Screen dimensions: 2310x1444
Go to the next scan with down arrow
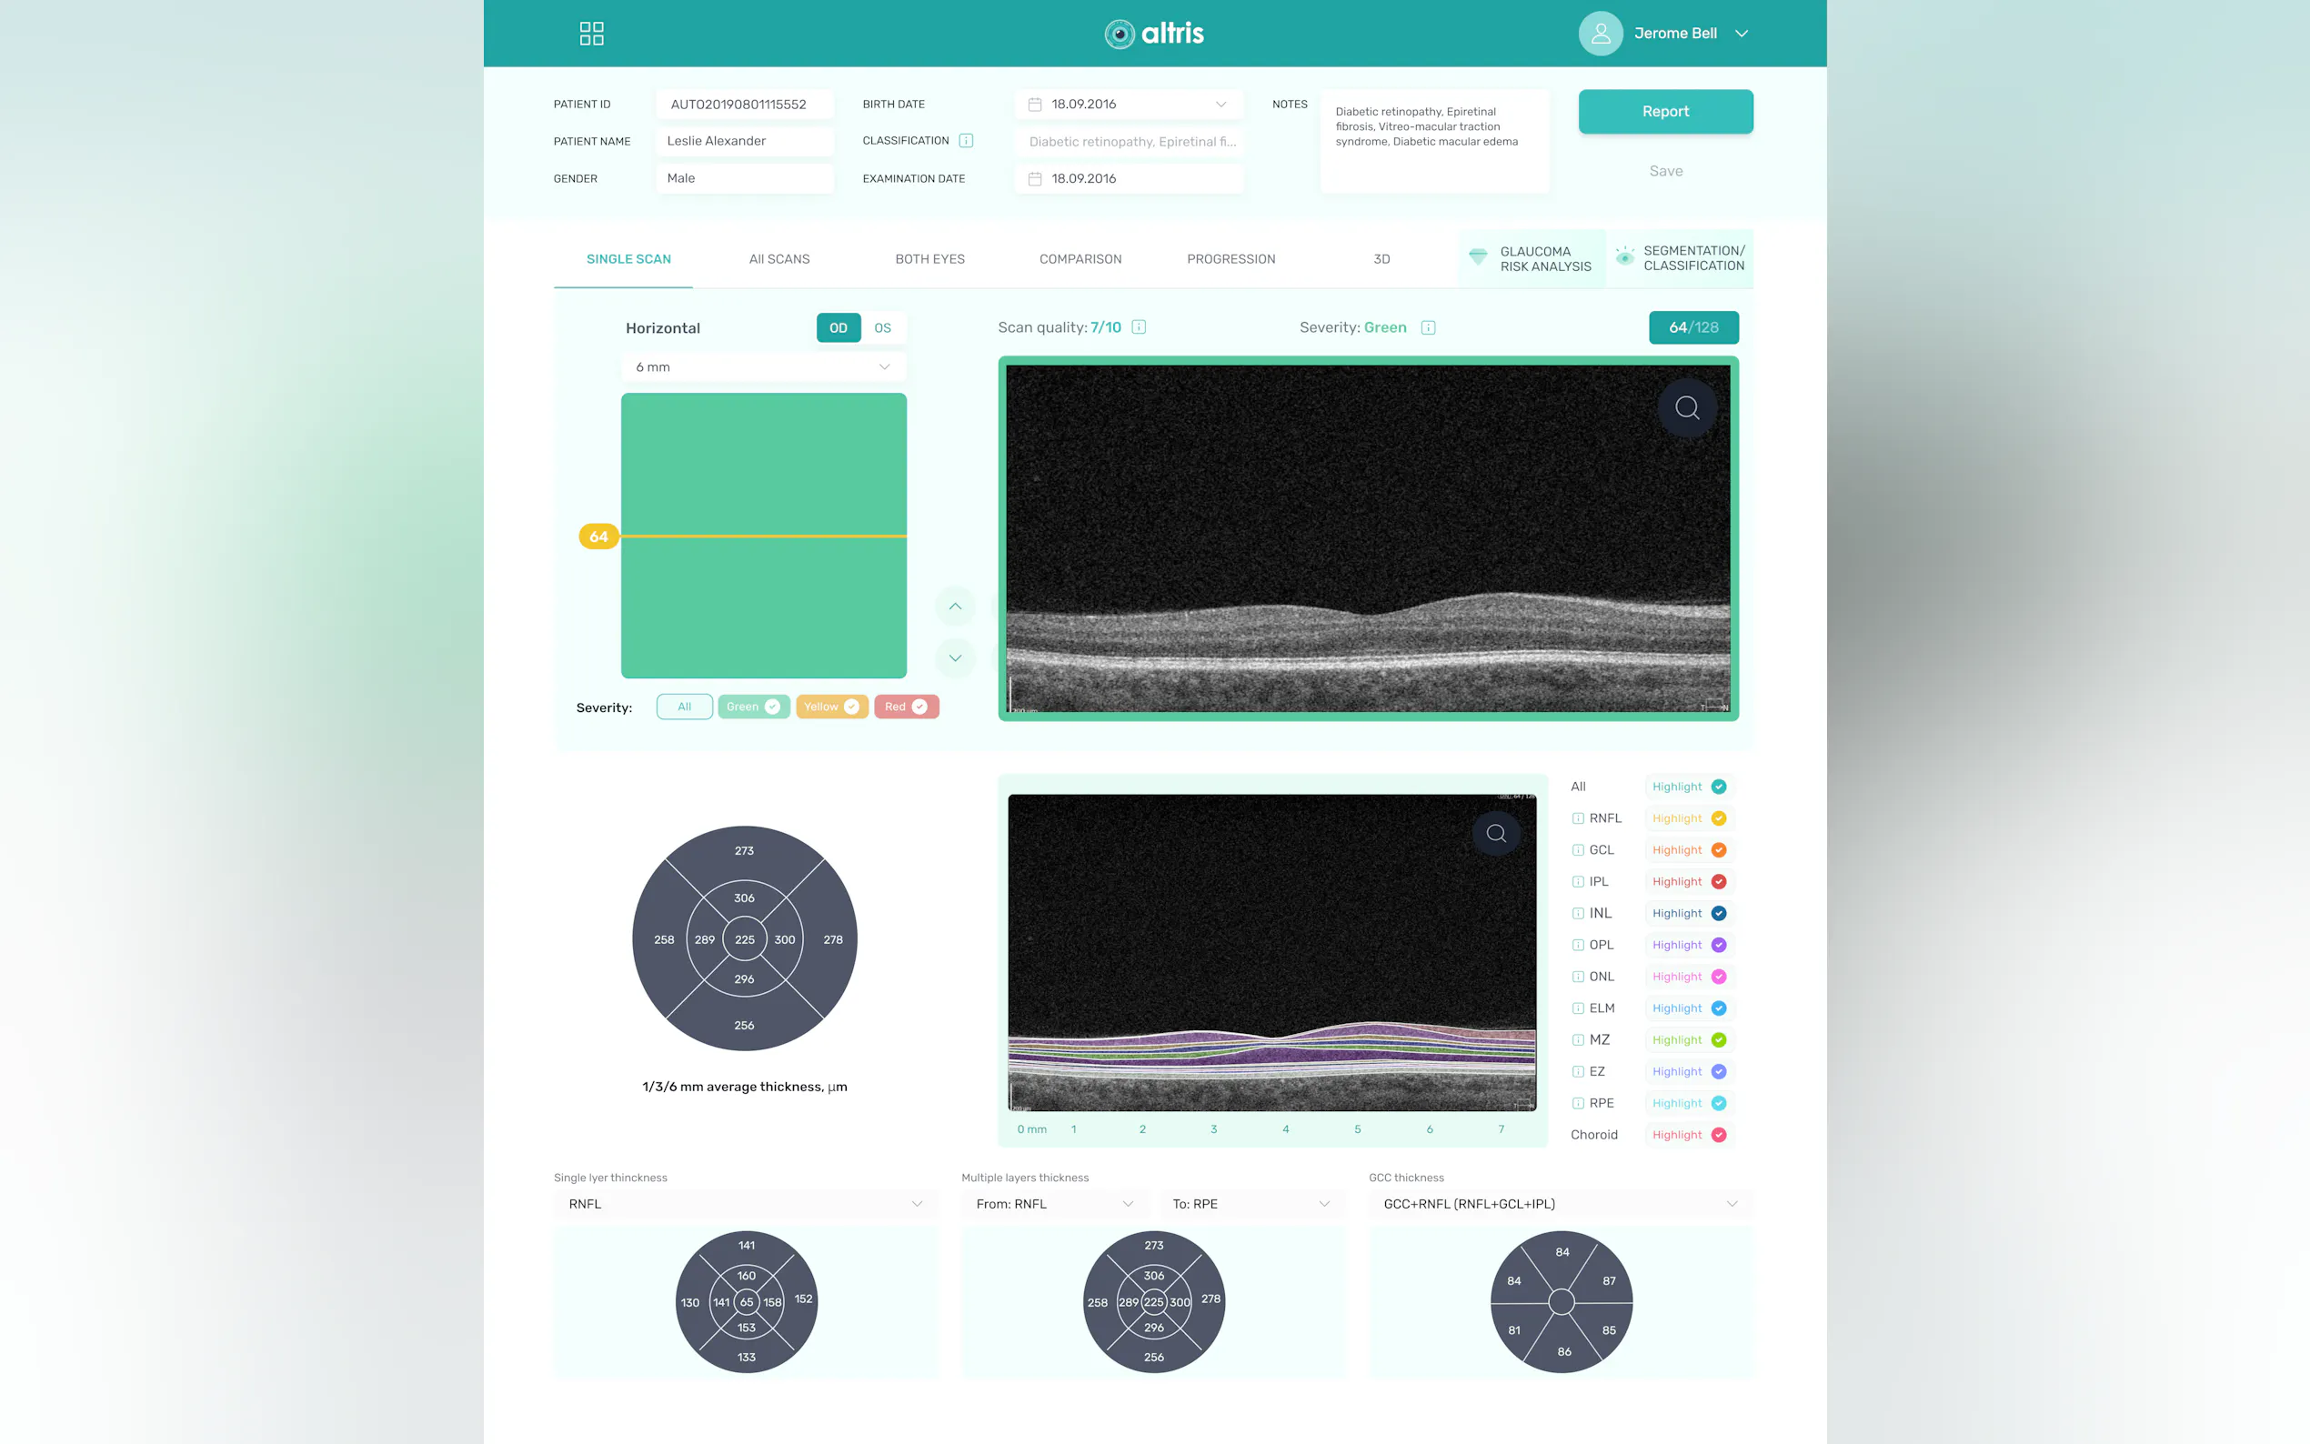coord(954,658)
